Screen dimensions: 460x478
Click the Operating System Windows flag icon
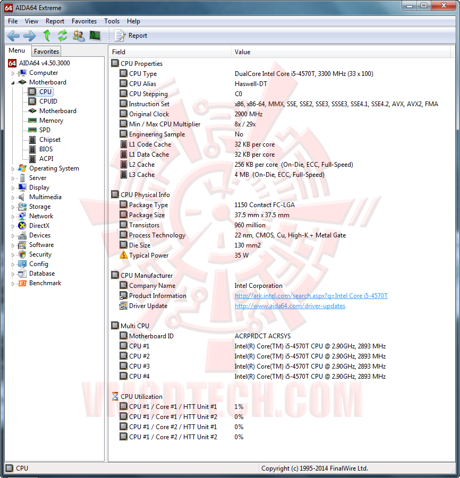pyautogui.click(x=22, y=168)
